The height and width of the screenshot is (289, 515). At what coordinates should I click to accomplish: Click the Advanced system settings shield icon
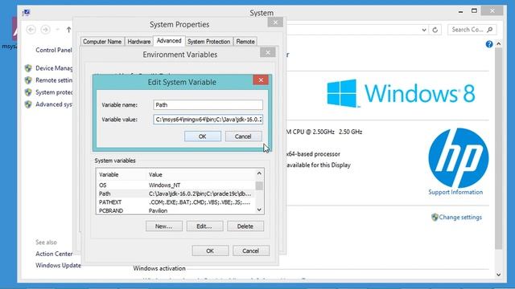[x=29, y=104]
